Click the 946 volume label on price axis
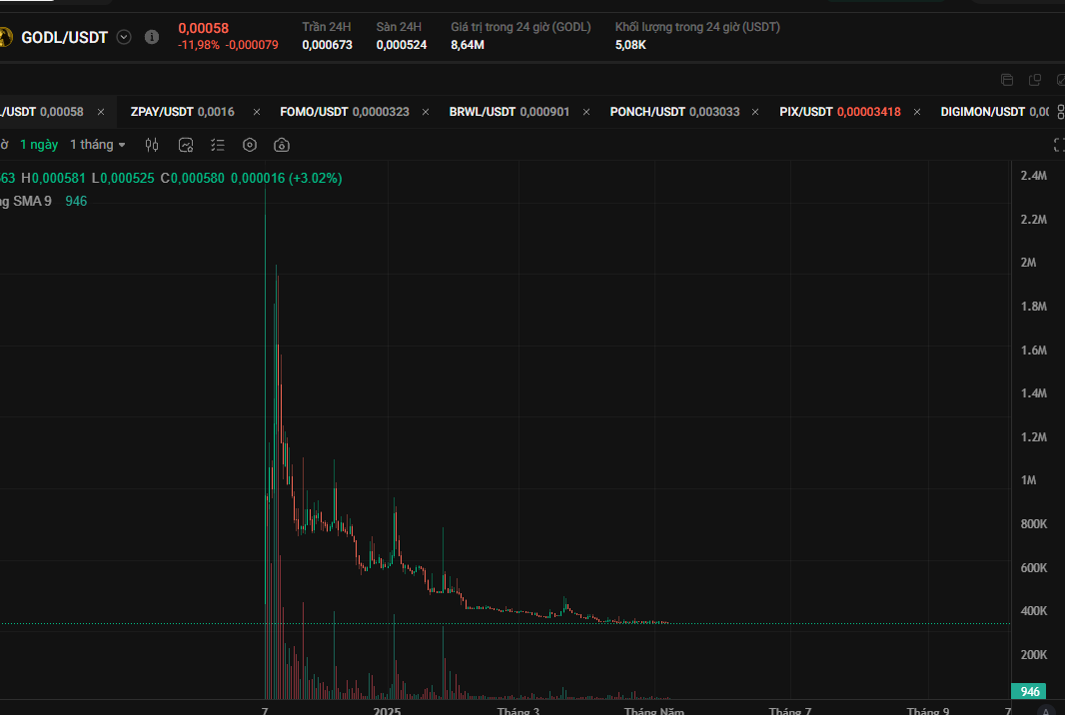Viewport: 1065px width, 715px height. [x=1029, y=691]
